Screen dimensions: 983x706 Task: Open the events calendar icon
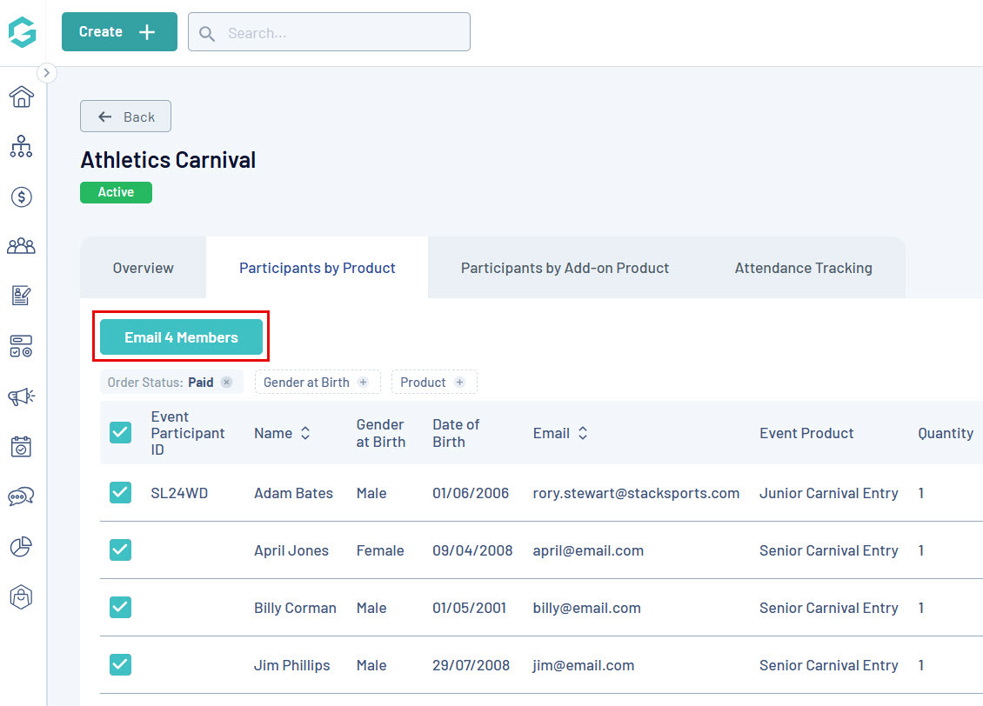pyautogui.click(x=22, y=447)
